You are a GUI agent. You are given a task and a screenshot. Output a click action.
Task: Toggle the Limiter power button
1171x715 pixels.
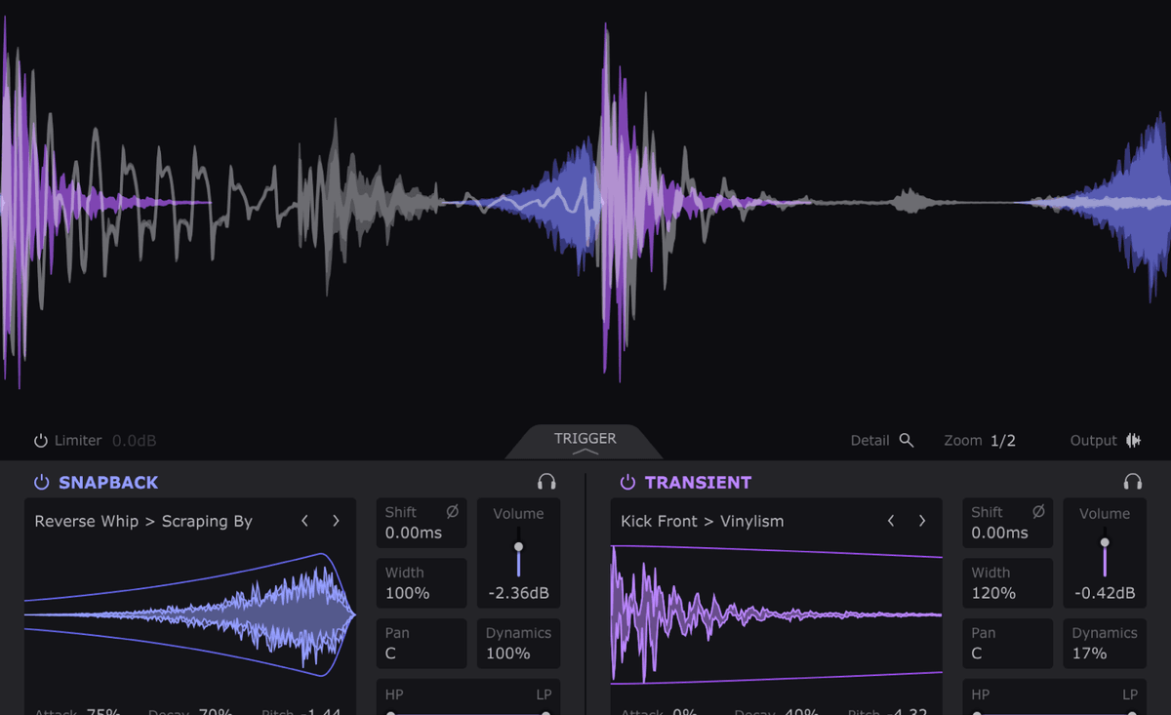(41, 441)
